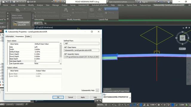Click the Defined from .NET field
Screen dimensions: 191x107
[81, 43]
